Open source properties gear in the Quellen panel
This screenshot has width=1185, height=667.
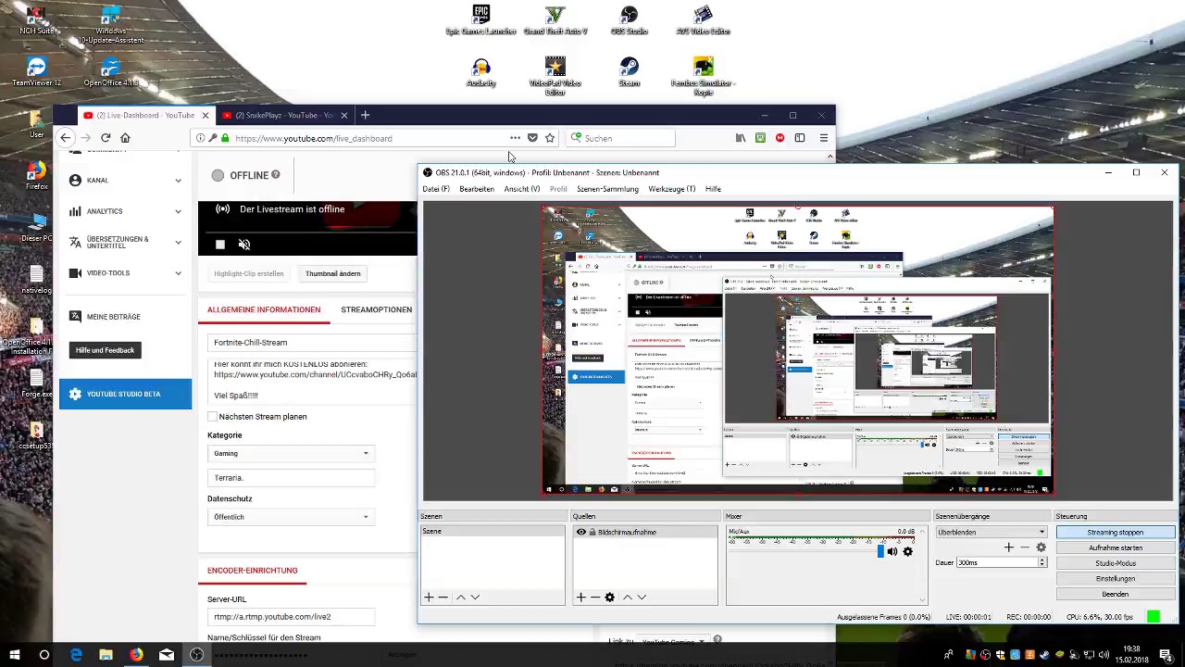pyautogui.click(x=609, y=598)
